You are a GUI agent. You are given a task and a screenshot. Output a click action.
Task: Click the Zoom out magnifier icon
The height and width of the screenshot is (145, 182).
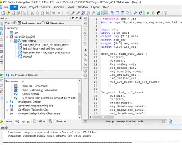78,13
